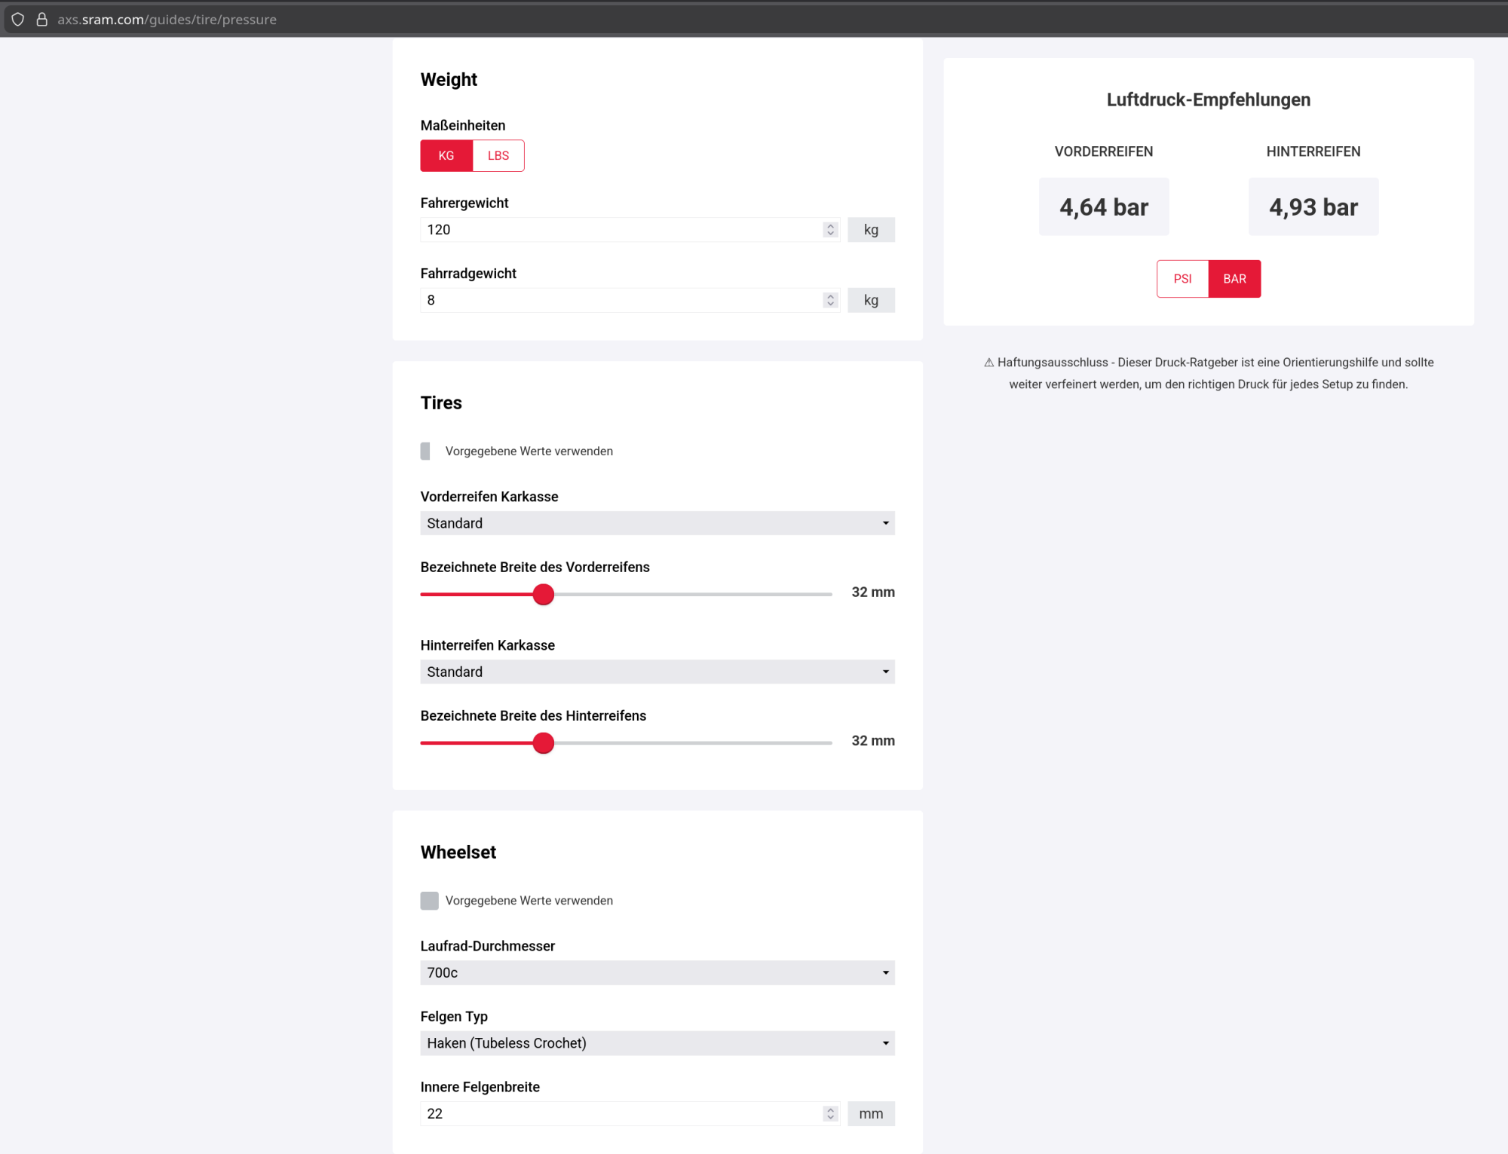Switch pressure display to PSI
The width and height of the screenshot is (1508, 1154).
click(1182, 279)
